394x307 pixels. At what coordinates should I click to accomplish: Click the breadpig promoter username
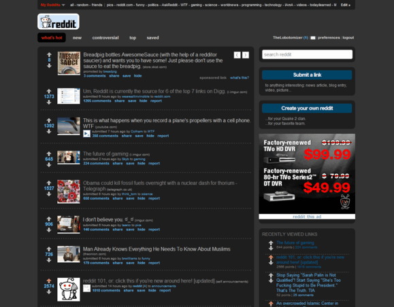(x=110, y=72)
